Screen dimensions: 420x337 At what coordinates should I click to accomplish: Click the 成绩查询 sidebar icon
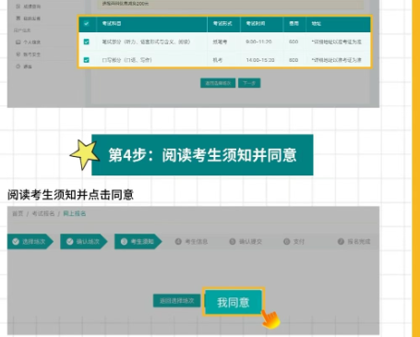(18, 6)
